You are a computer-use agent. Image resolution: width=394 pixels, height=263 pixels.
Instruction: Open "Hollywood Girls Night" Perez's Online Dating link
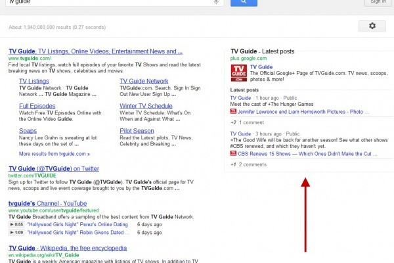pyautogui.click(x=77, y=224)
